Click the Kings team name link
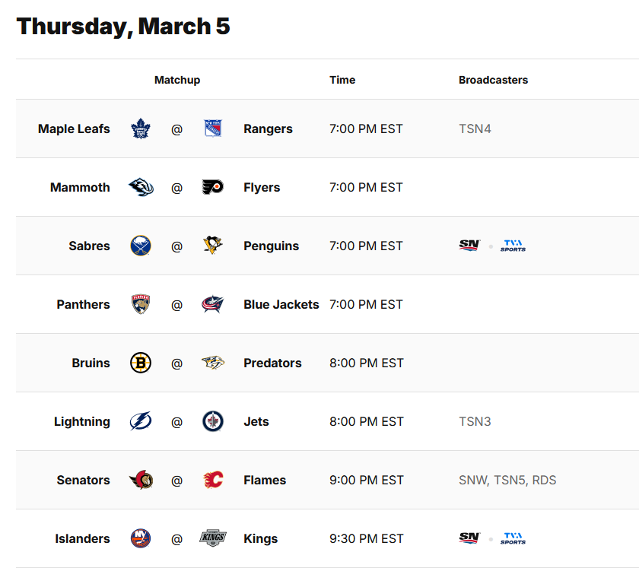This screenshot has width=639, height=568. coord(261,539)
